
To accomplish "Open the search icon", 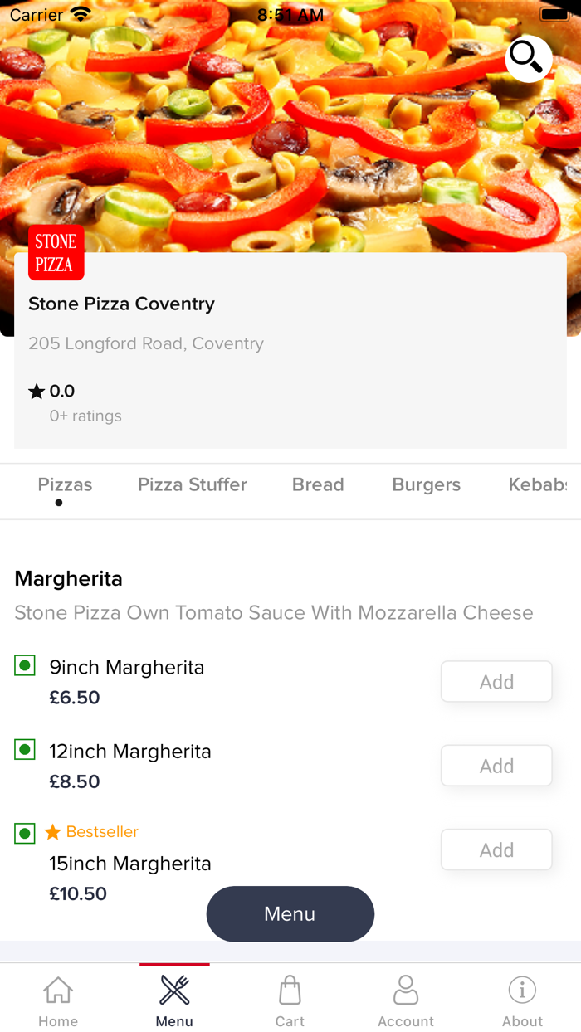I will (528, 59).
